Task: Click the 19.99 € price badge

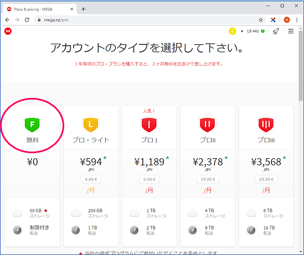Action: 208,179
